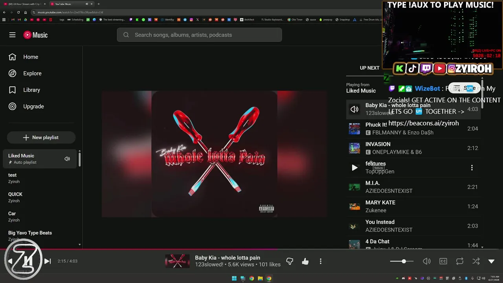The height and width of the screenshot is (283, 503).
Task: Toggle closed captions CC button
Action: 443,261
